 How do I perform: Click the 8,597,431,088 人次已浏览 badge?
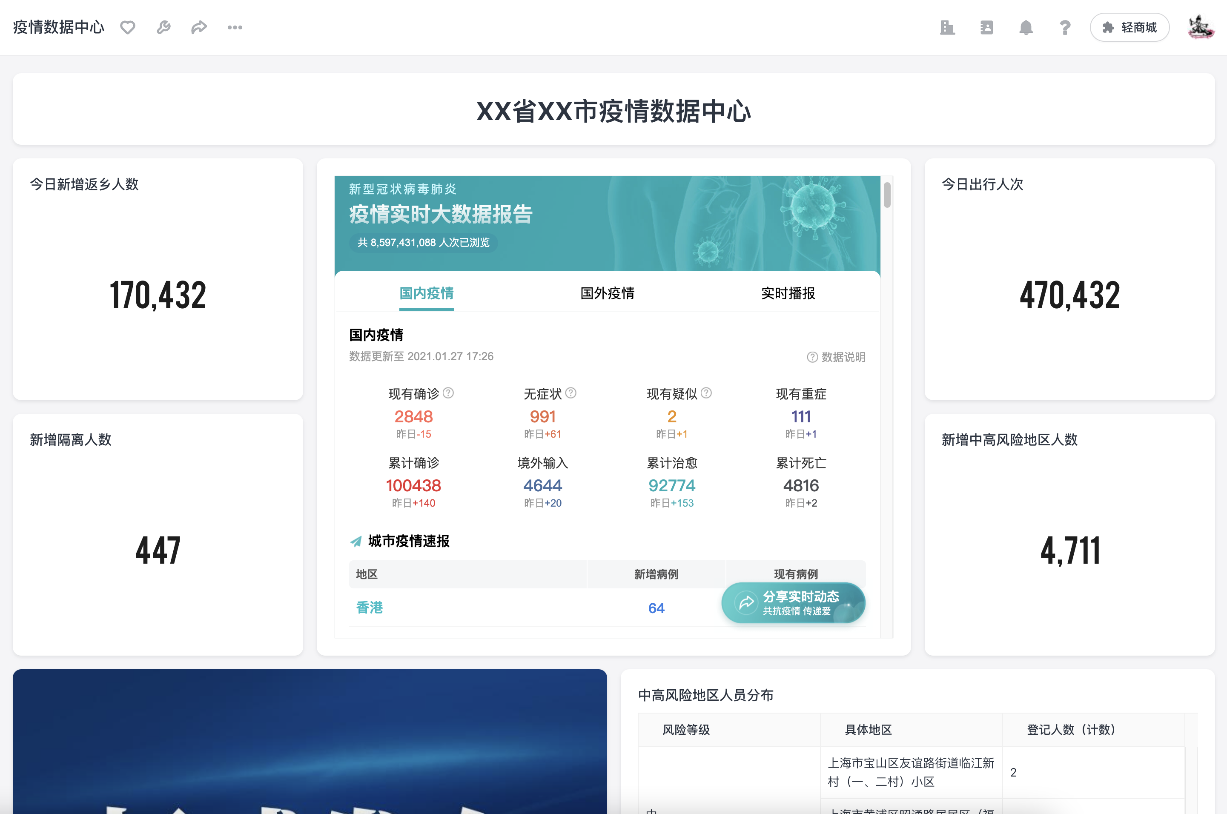pos(424,242)
